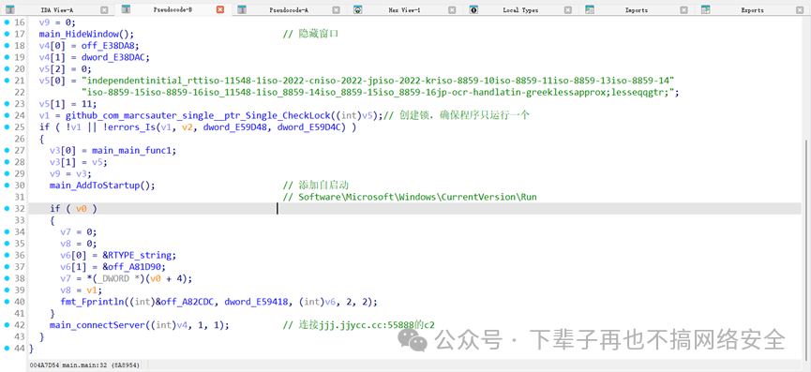Image resolution: width=811 pixels, height=372 pixels.
Task: Click the vertical scrollbar of the pseudocode view
Action: [x=805, y=249]
